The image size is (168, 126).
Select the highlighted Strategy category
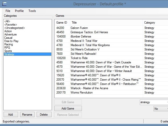pos(27,54)
